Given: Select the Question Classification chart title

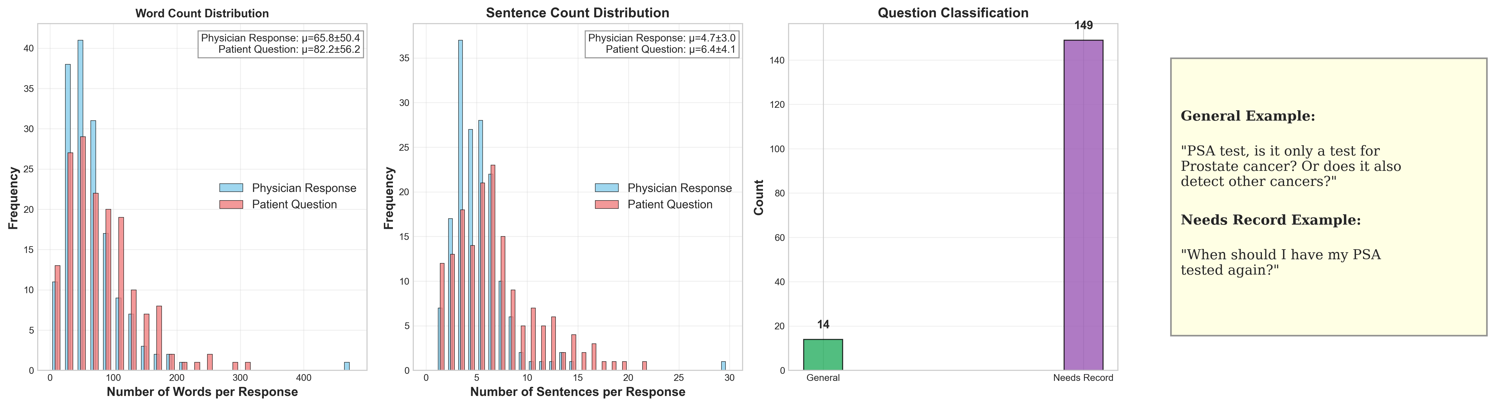Looking at the screenshot, I should tap(953, 13).
